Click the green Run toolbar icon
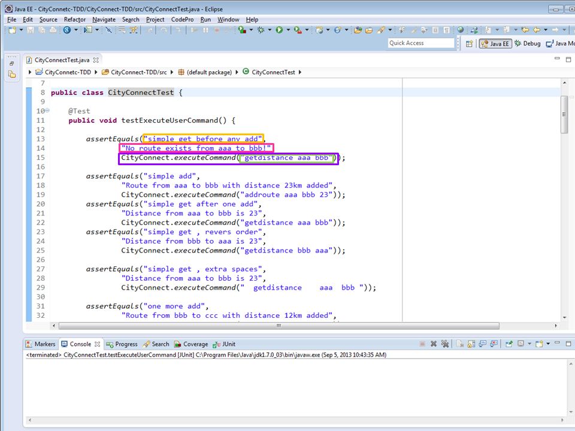575x431 pixels. pyautogui.click(x=280, y=30)
